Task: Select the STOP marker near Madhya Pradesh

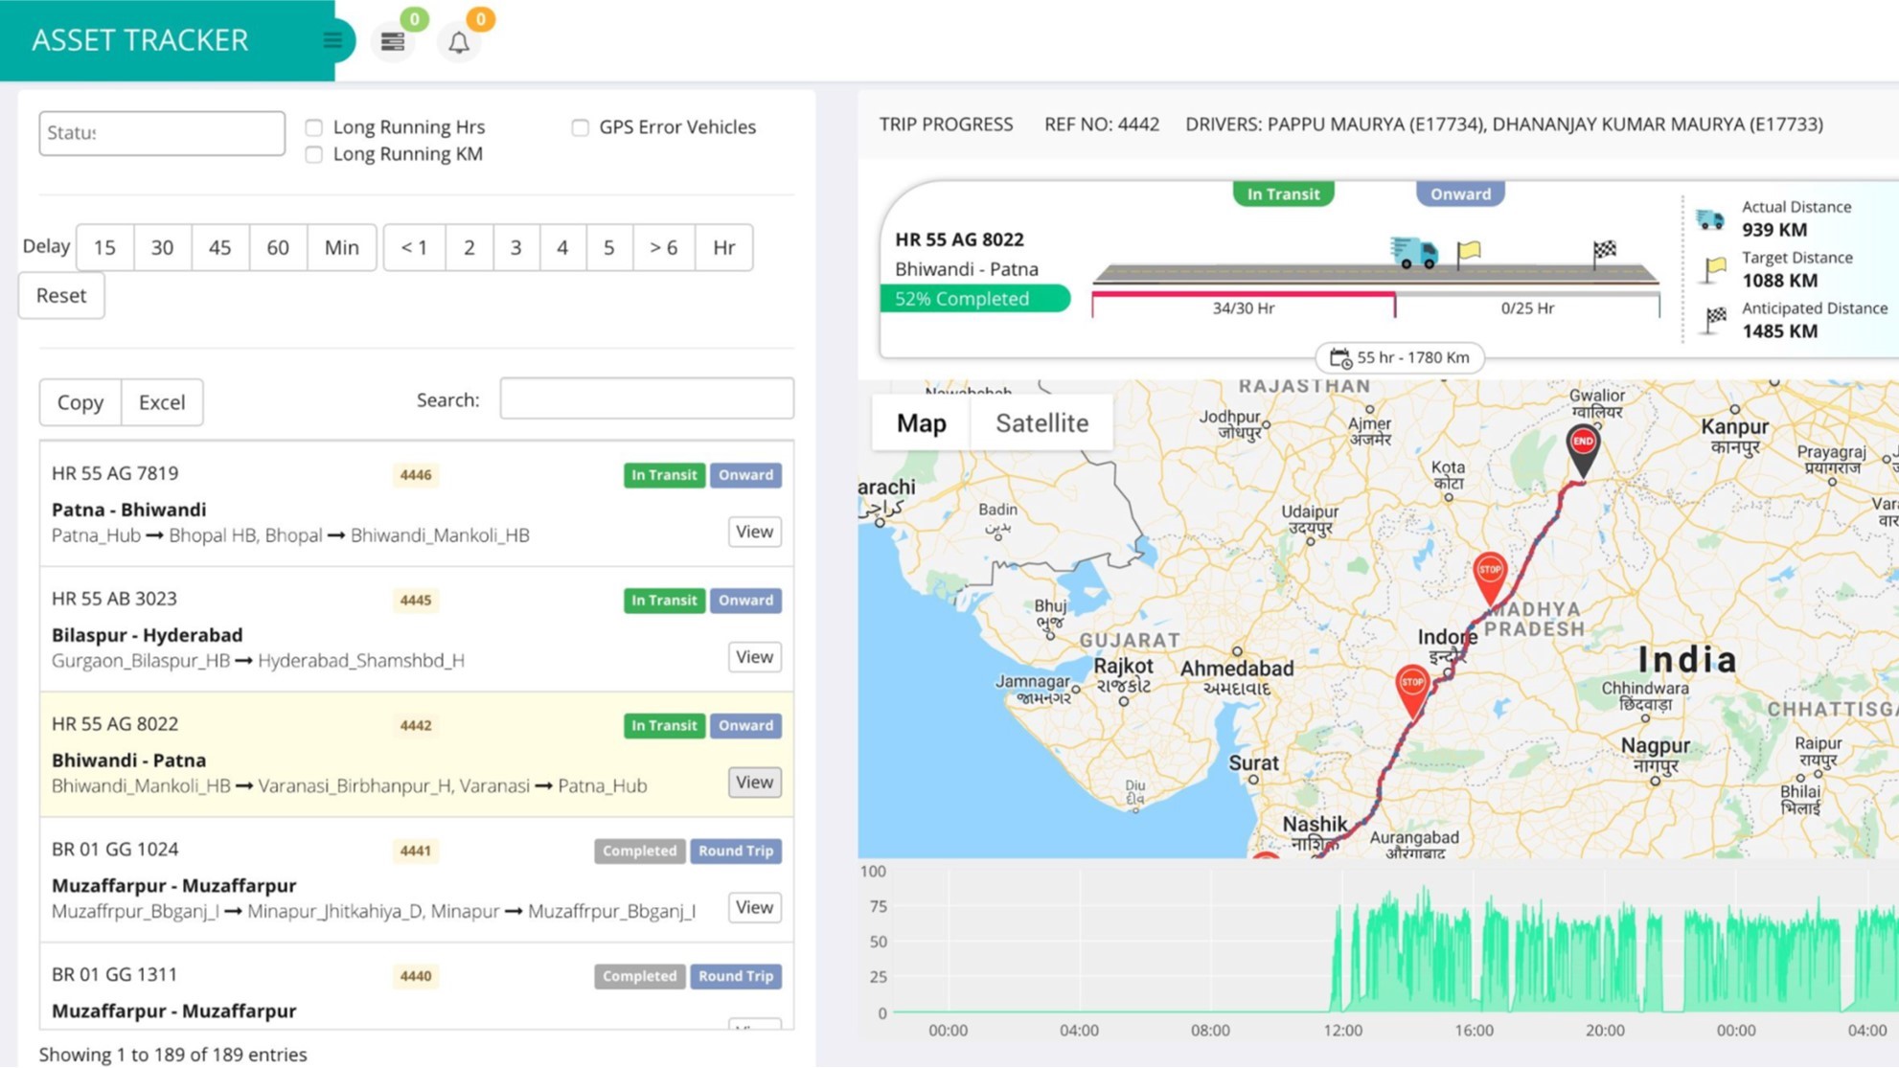Action: click(1490, 579)
